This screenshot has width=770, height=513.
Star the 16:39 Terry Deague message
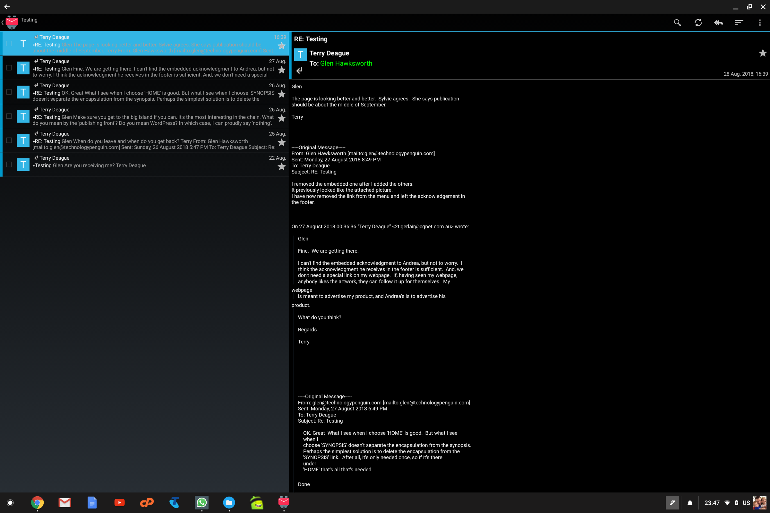pyautogui.click(x=282, y=46)
